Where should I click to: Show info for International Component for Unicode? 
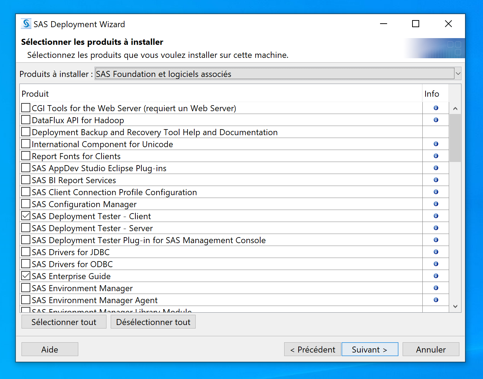point(436,144)
